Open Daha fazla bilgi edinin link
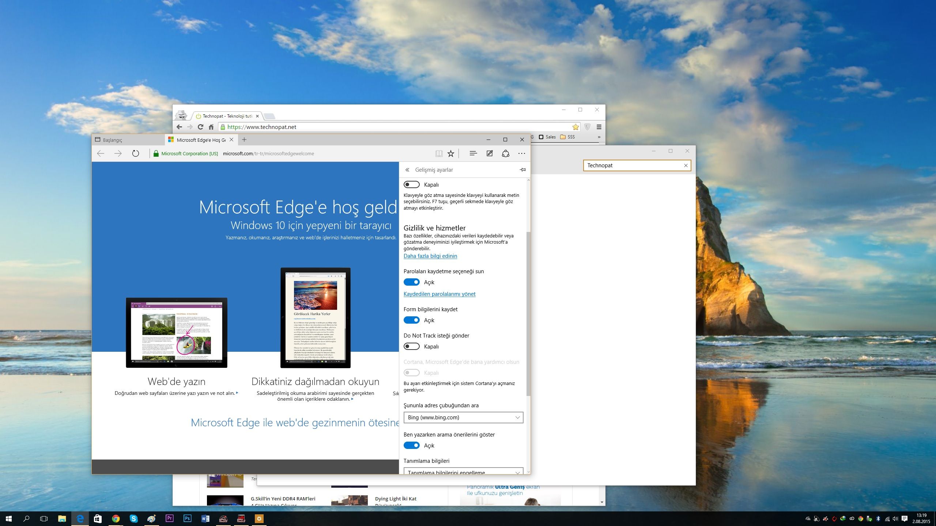 click(430, 256)
